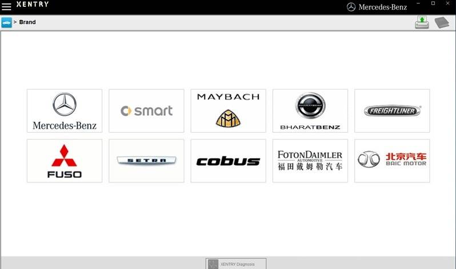This screenshot has width=456, height=269.
Task: Choose the BharatBenz brand tile
Action: click(x=310, y=111)
